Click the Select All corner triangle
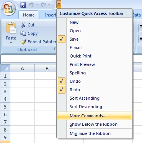 [x=5, y=68]
